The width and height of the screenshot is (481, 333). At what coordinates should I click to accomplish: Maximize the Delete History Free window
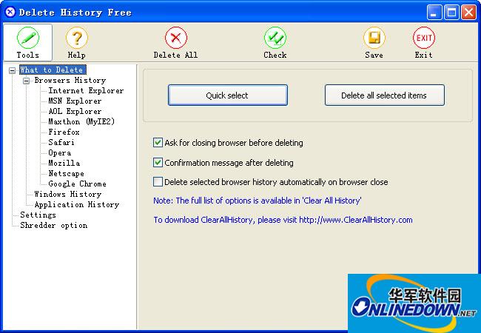click(451, 13)
